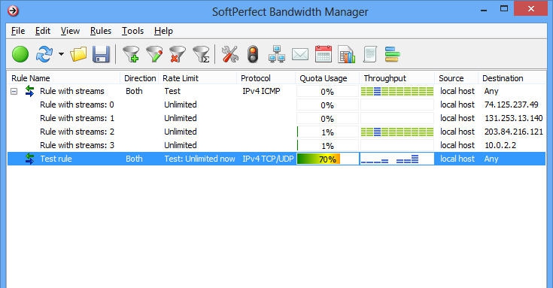The image size is (553, 288).
Task: Select the Rule with streams: 2 row
Action: 277,132
